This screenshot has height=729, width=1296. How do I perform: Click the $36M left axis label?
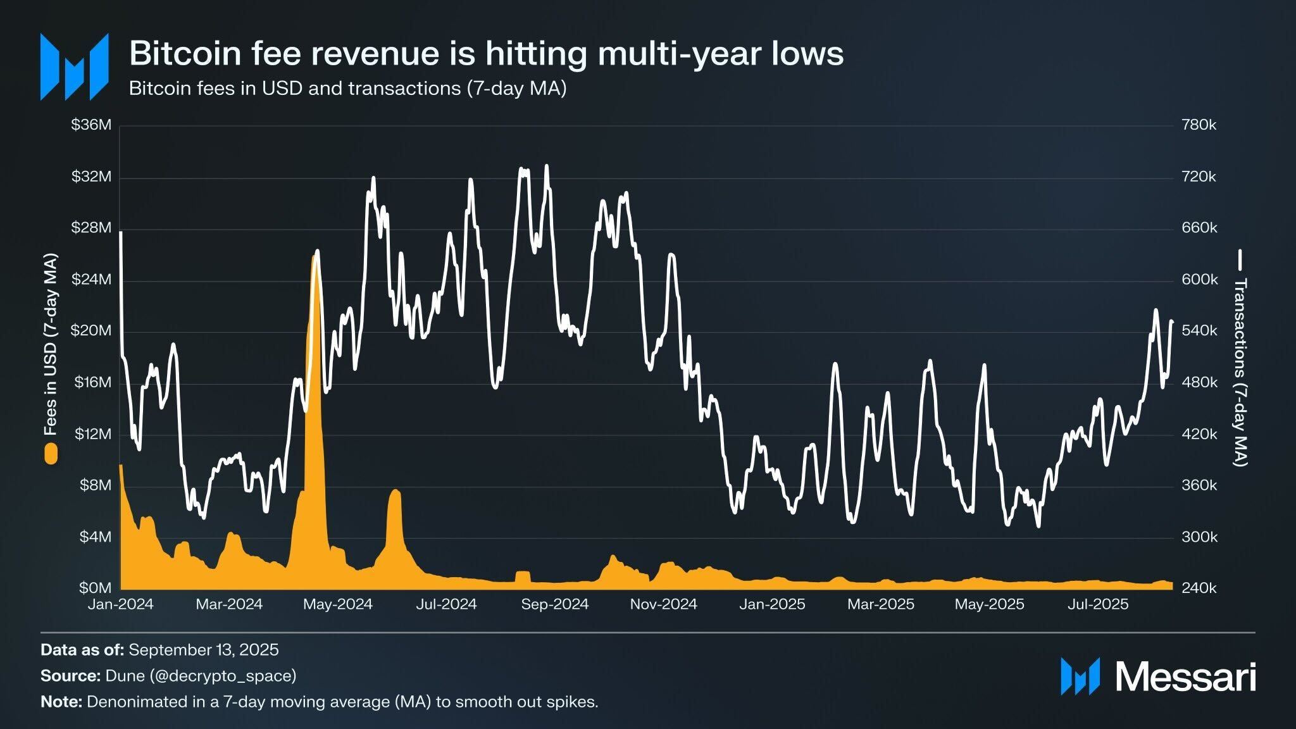(x=91, y=125)
